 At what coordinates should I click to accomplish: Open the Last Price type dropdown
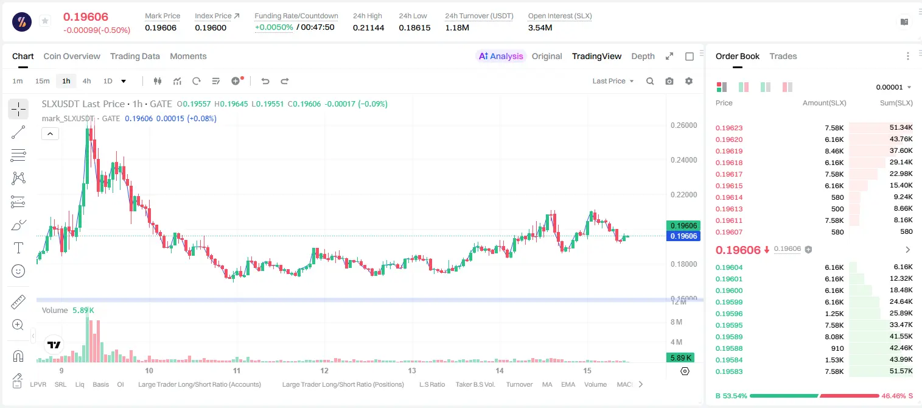(x=613, y=81)
